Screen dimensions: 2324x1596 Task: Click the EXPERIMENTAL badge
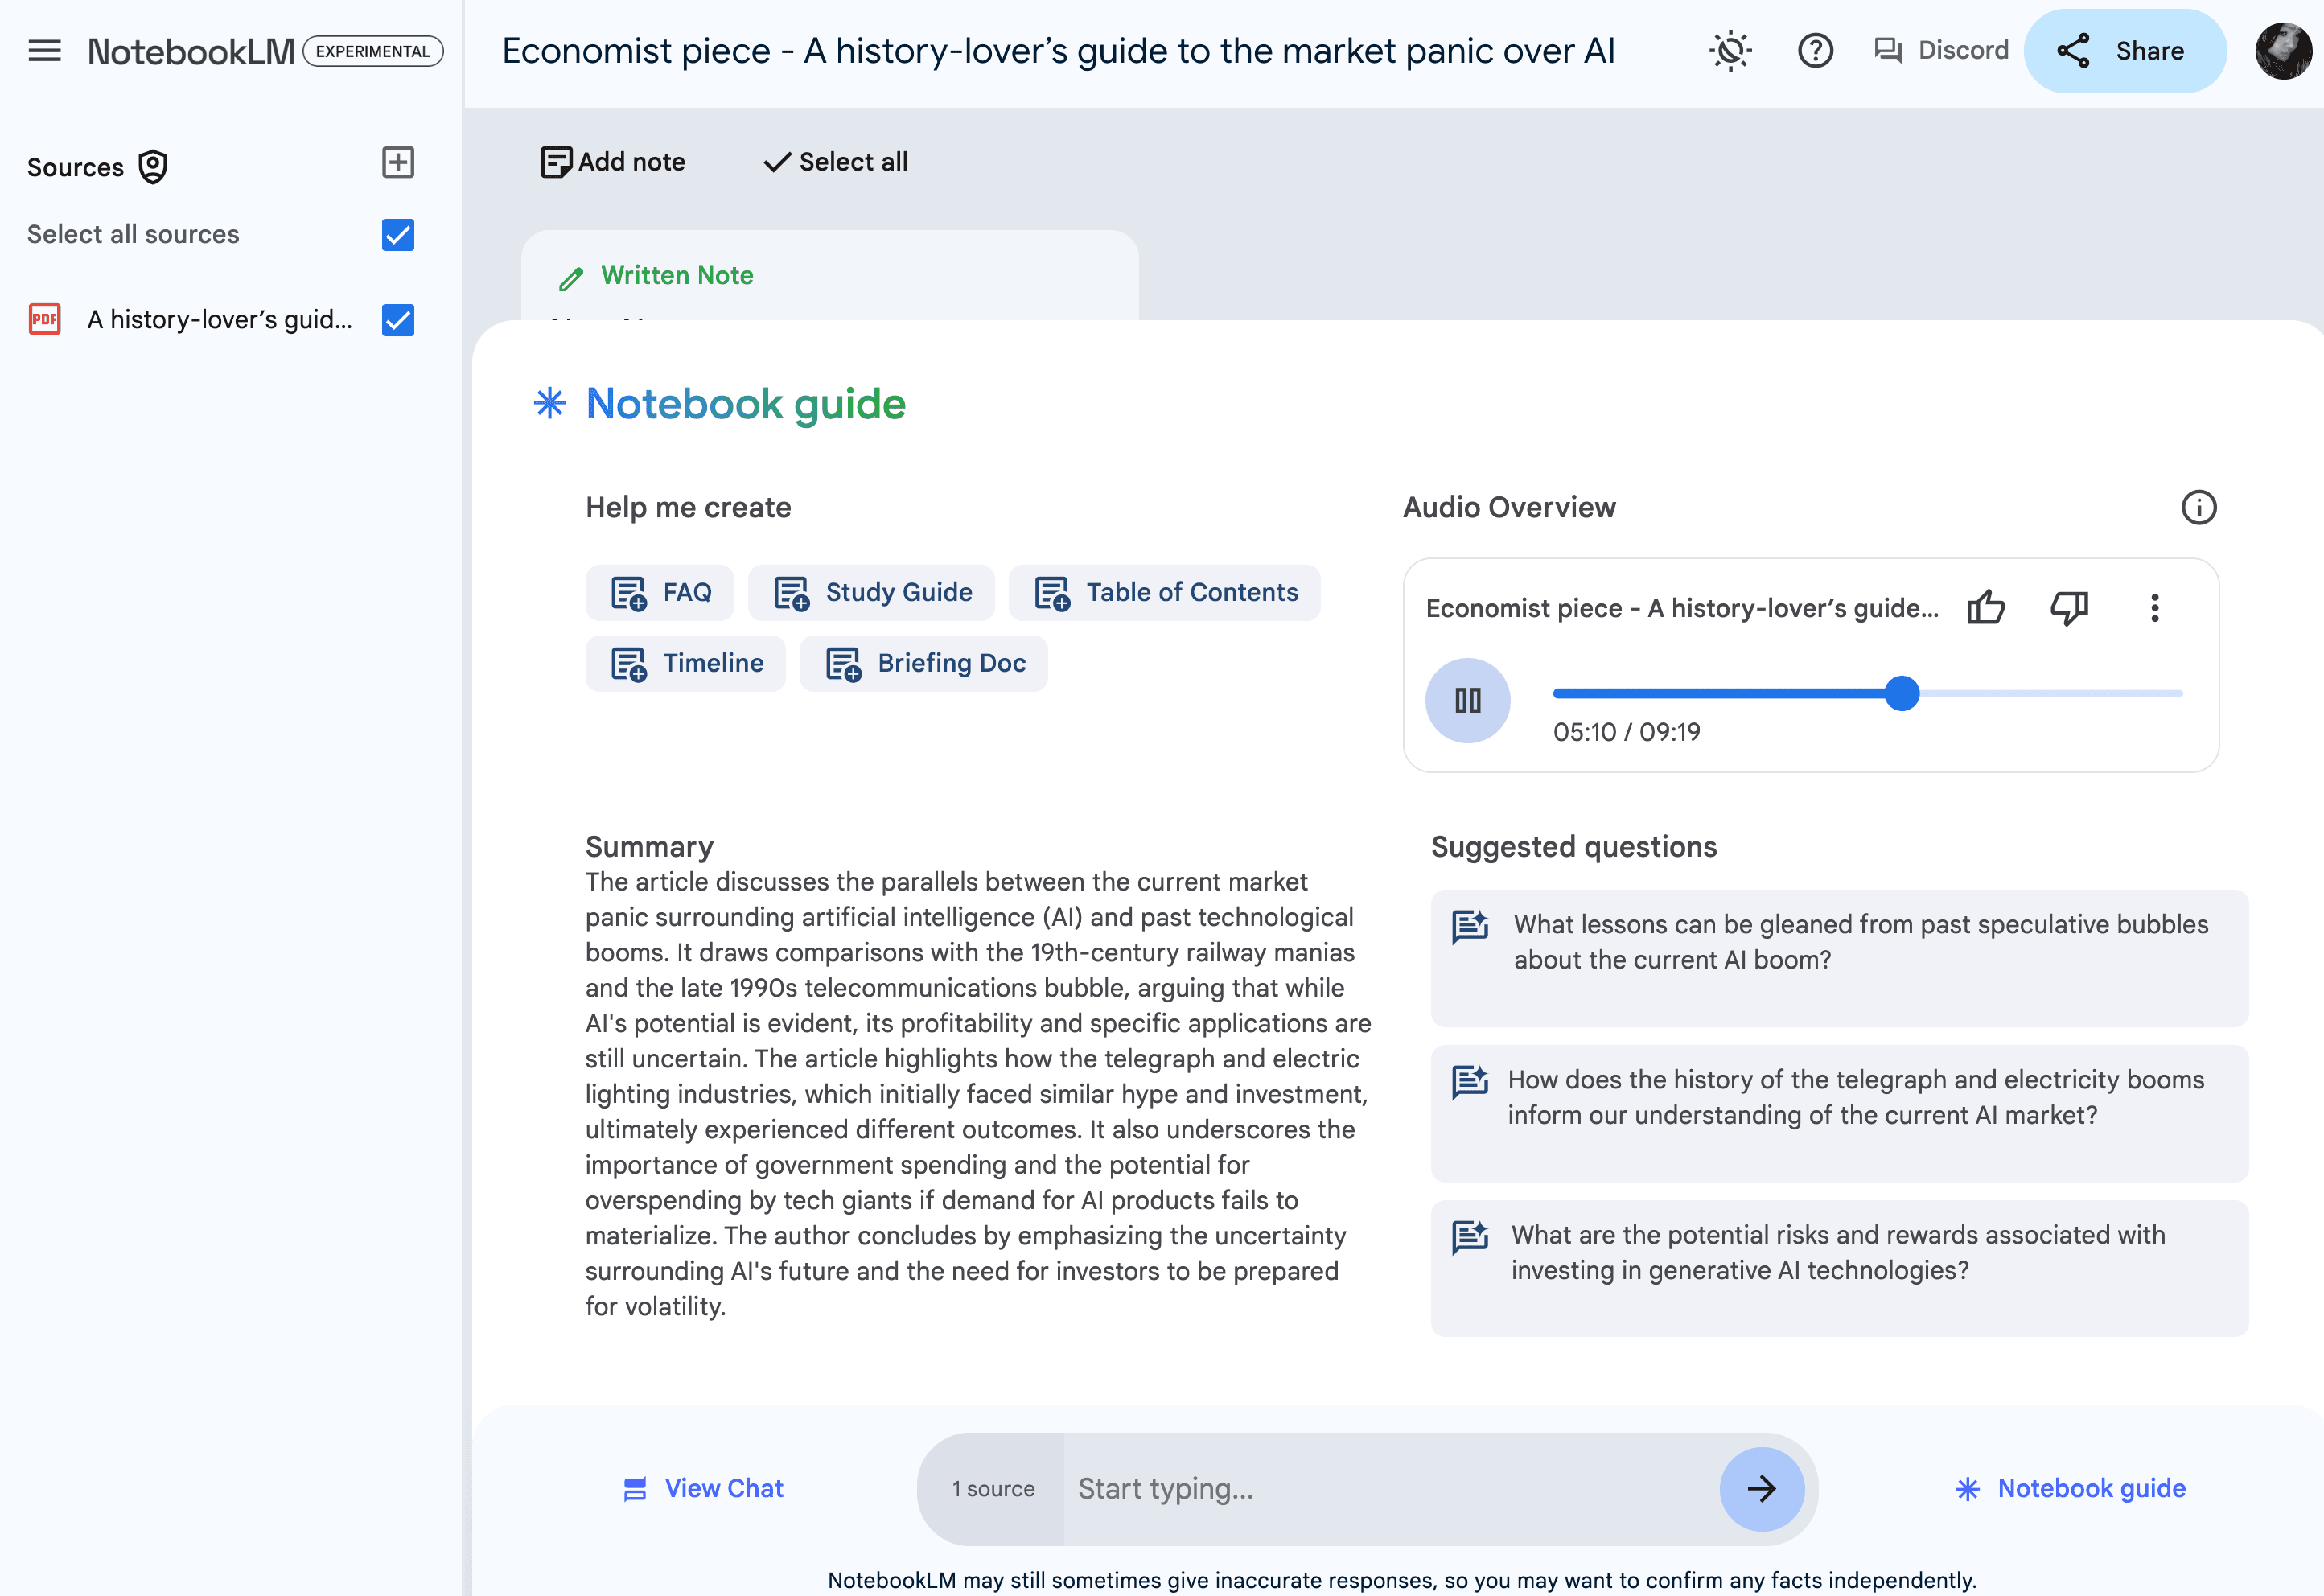(373, 51)
